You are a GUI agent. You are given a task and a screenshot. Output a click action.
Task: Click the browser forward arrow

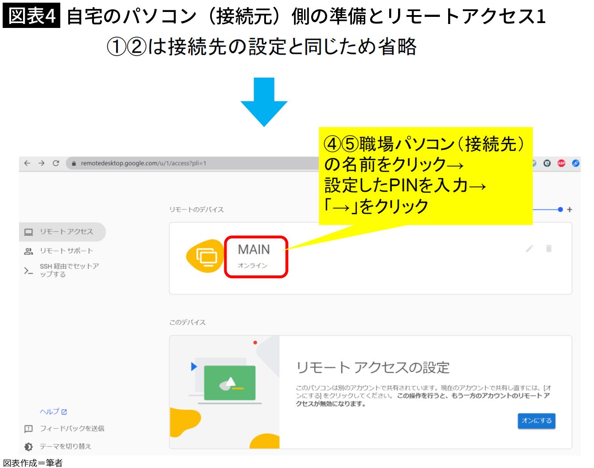[41, 163]
